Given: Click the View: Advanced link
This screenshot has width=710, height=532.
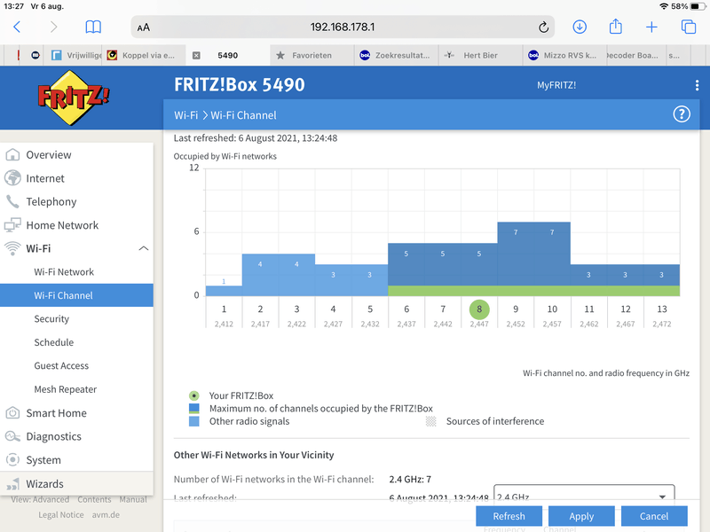Looking at the screenshot, I should coord(40,499).
